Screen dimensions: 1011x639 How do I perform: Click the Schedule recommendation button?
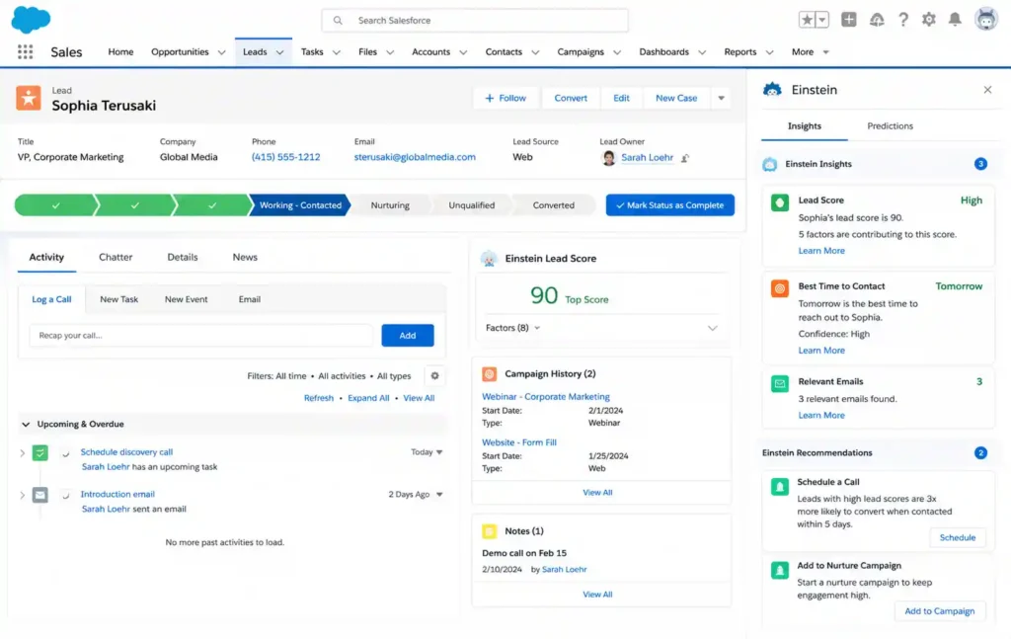point(958,537)
